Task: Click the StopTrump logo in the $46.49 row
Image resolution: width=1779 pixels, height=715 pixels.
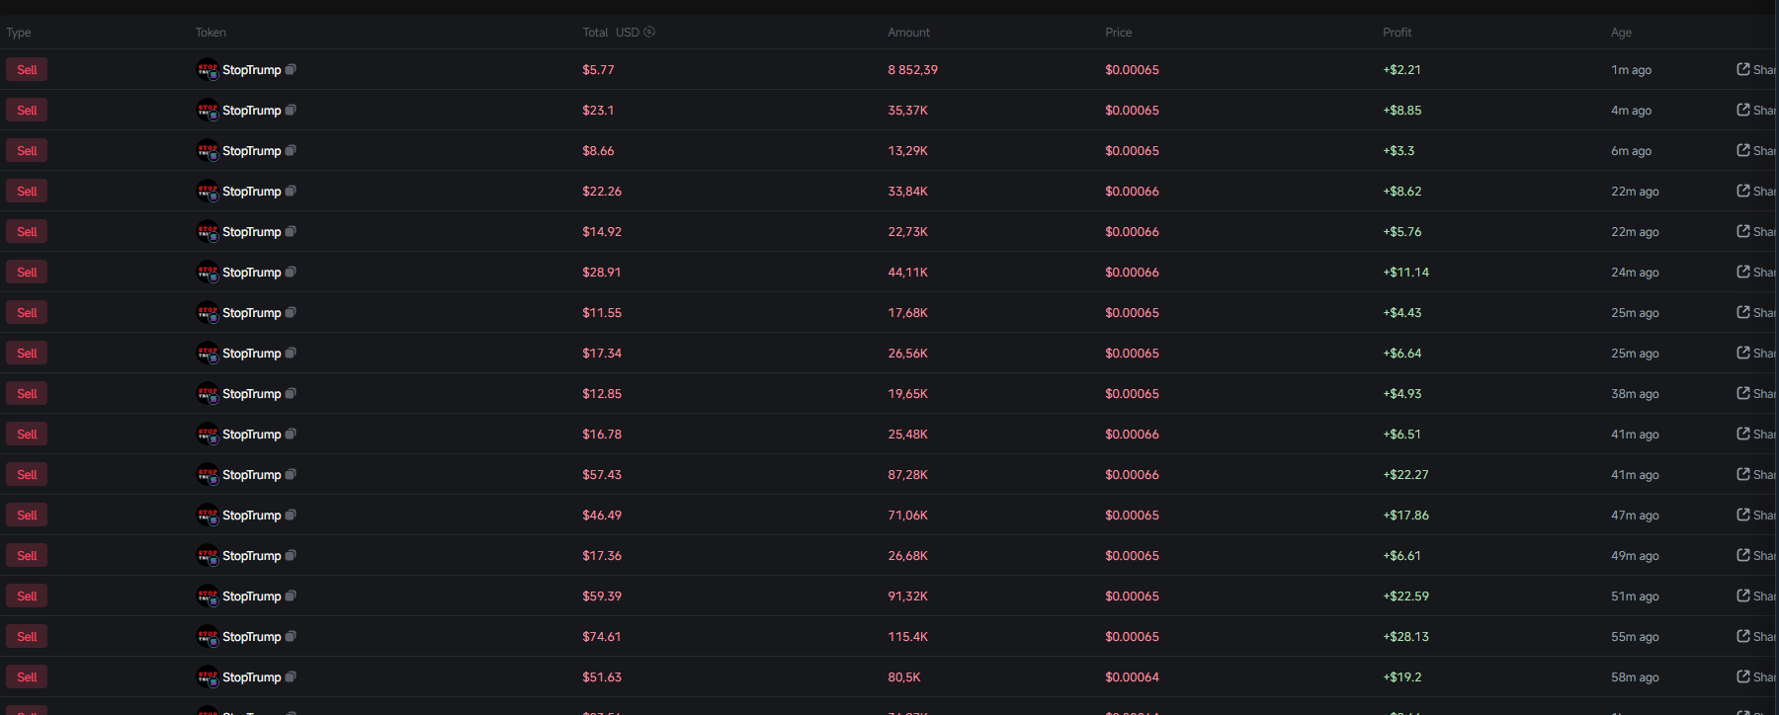Action: (208, 515)
